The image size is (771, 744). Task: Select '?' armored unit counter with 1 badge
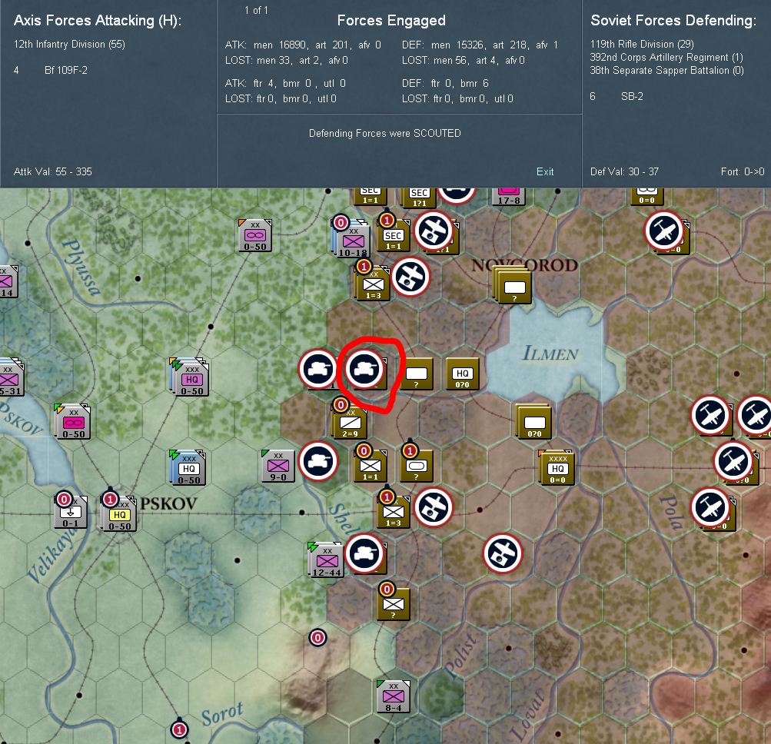tap(417, 466)
